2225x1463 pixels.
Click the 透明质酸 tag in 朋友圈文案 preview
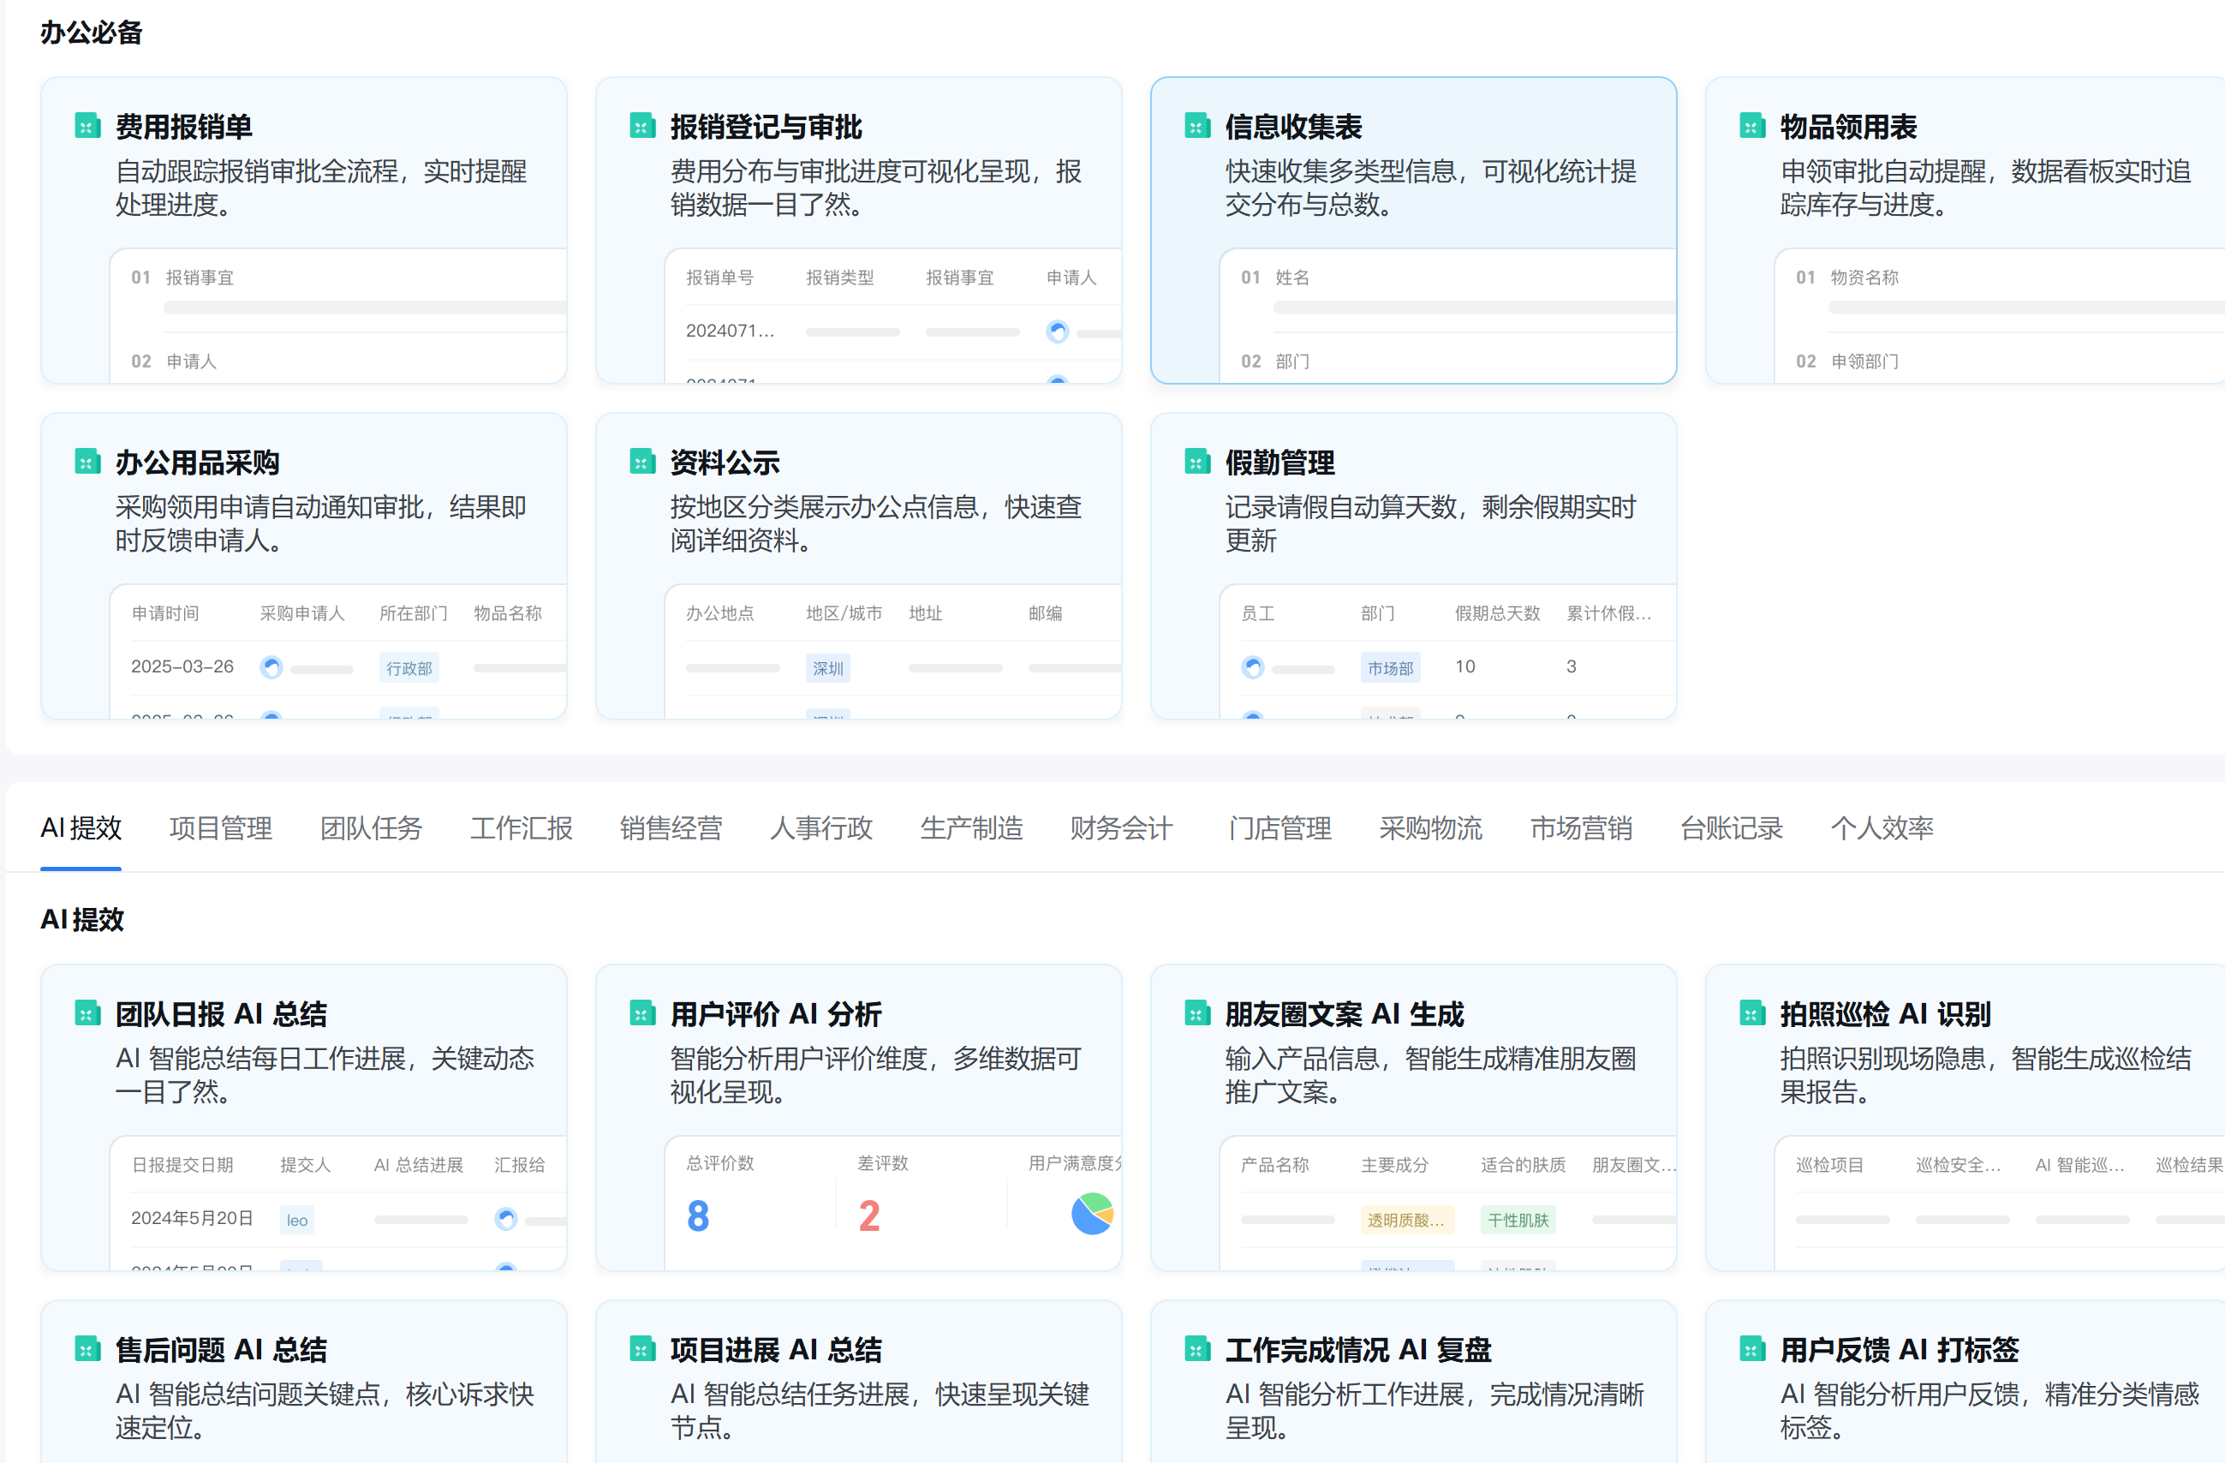pyautogui.click(x=1406, y=1220)
